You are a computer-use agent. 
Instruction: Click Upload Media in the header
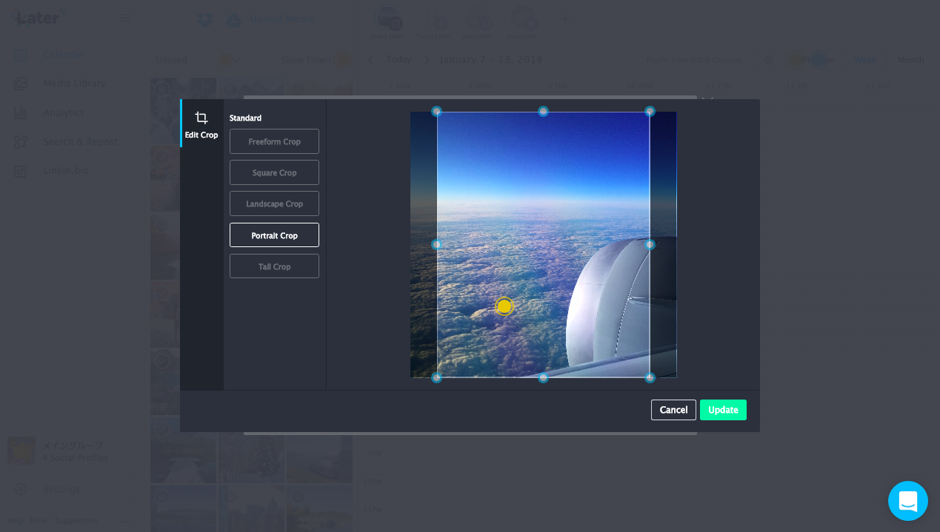[281, 19]
